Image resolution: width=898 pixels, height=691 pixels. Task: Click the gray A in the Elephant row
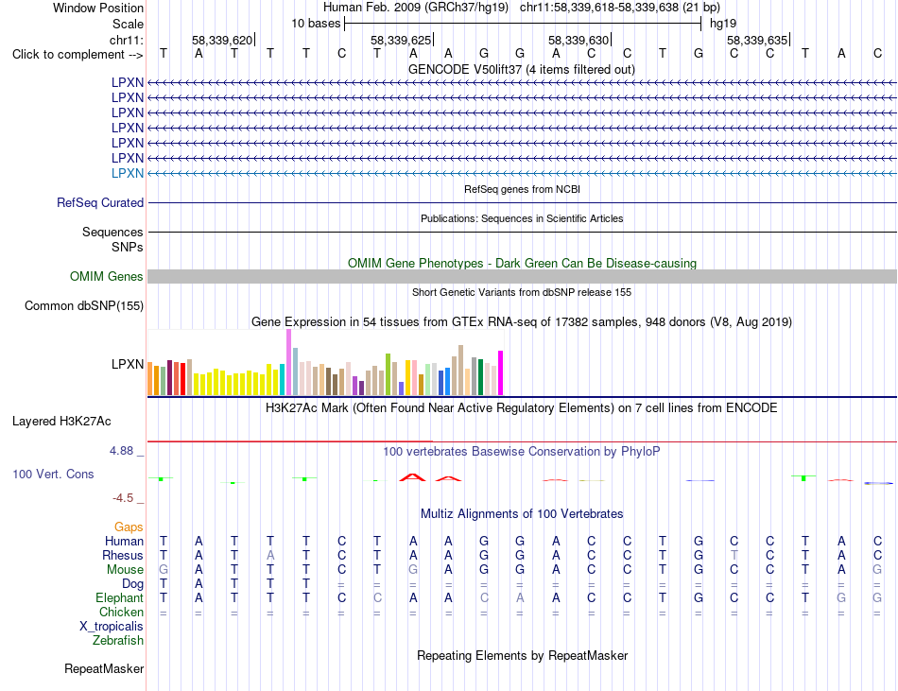coord(520,597)
